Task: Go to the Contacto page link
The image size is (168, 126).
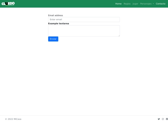Action: 161,4
